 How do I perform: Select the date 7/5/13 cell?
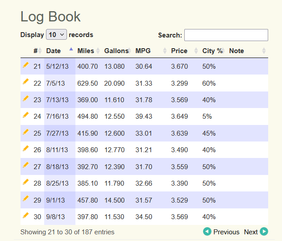pos(60,83)
